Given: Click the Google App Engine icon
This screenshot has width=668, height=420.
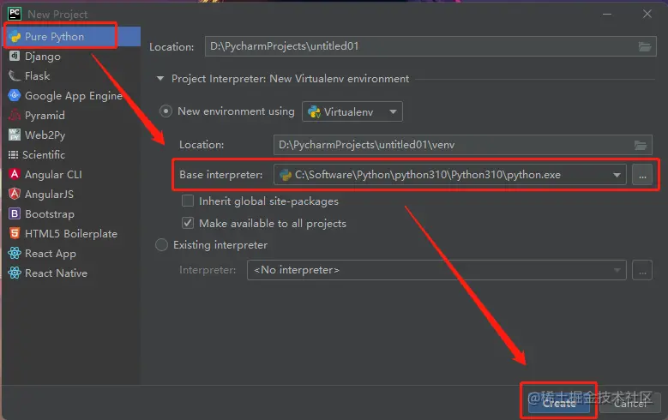Looking at the screenshot, I should click(x=15, y=95).
